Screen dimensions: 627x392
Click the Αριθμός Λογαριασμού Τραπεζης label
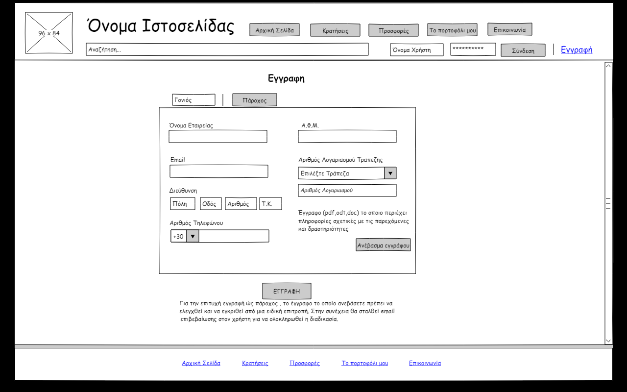(341, 160)
